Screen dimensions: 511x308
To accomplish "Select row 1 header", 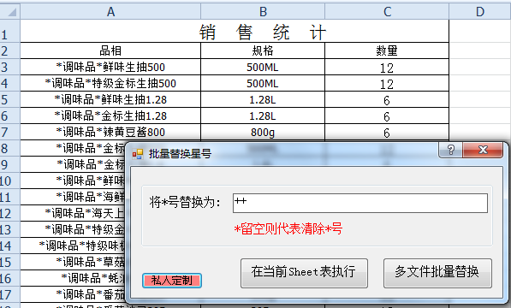I will 9,31.
